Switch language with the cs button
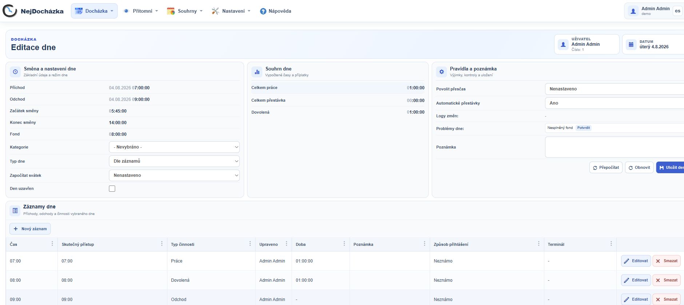This screenshot has width=684, height=305. click(677, 11)
